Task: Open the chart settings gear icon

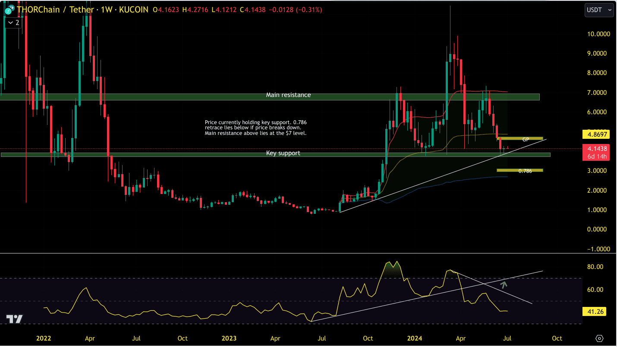Action: pos(599,338)
